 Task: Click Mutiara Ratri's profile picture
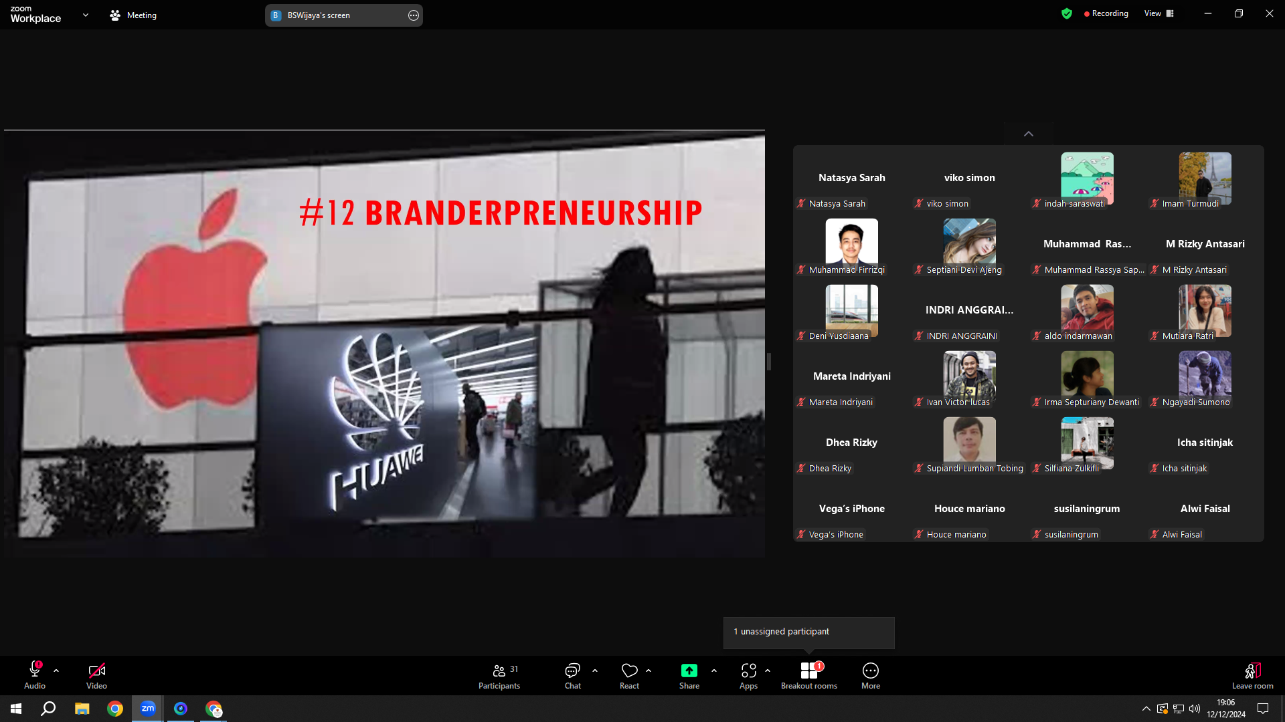point(1205,310)
